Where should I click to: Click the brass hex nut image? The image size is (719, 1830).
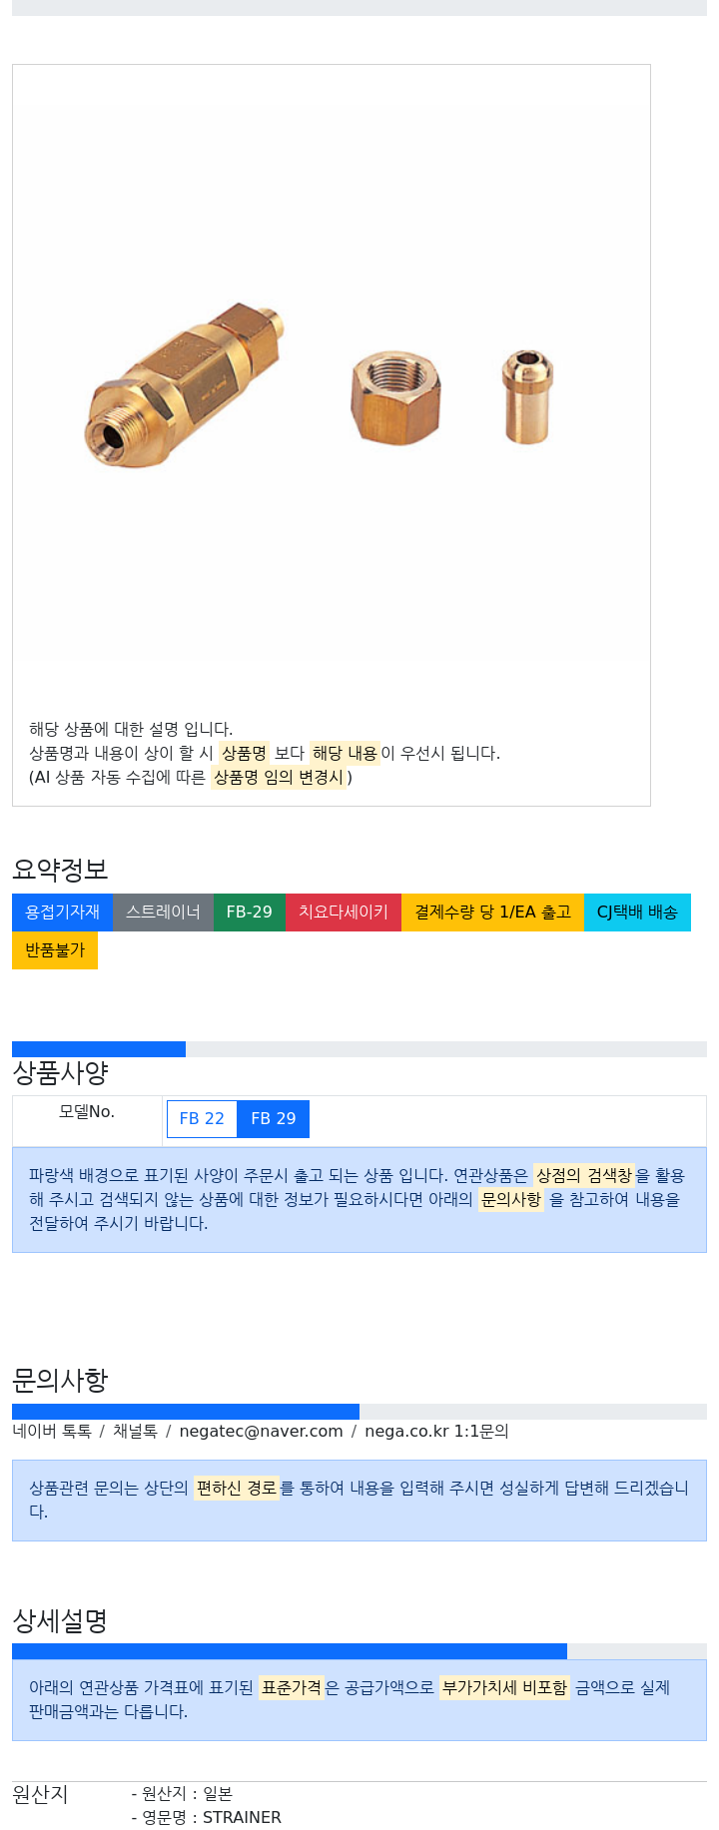click(x=396, y=397)
